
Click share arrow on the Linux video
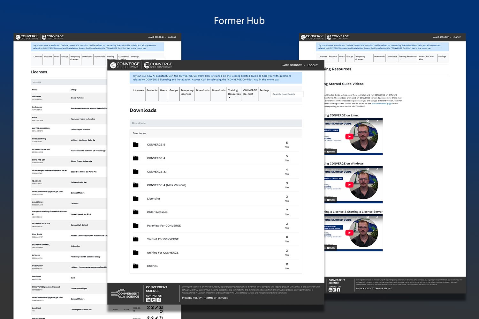click(377, 121)
